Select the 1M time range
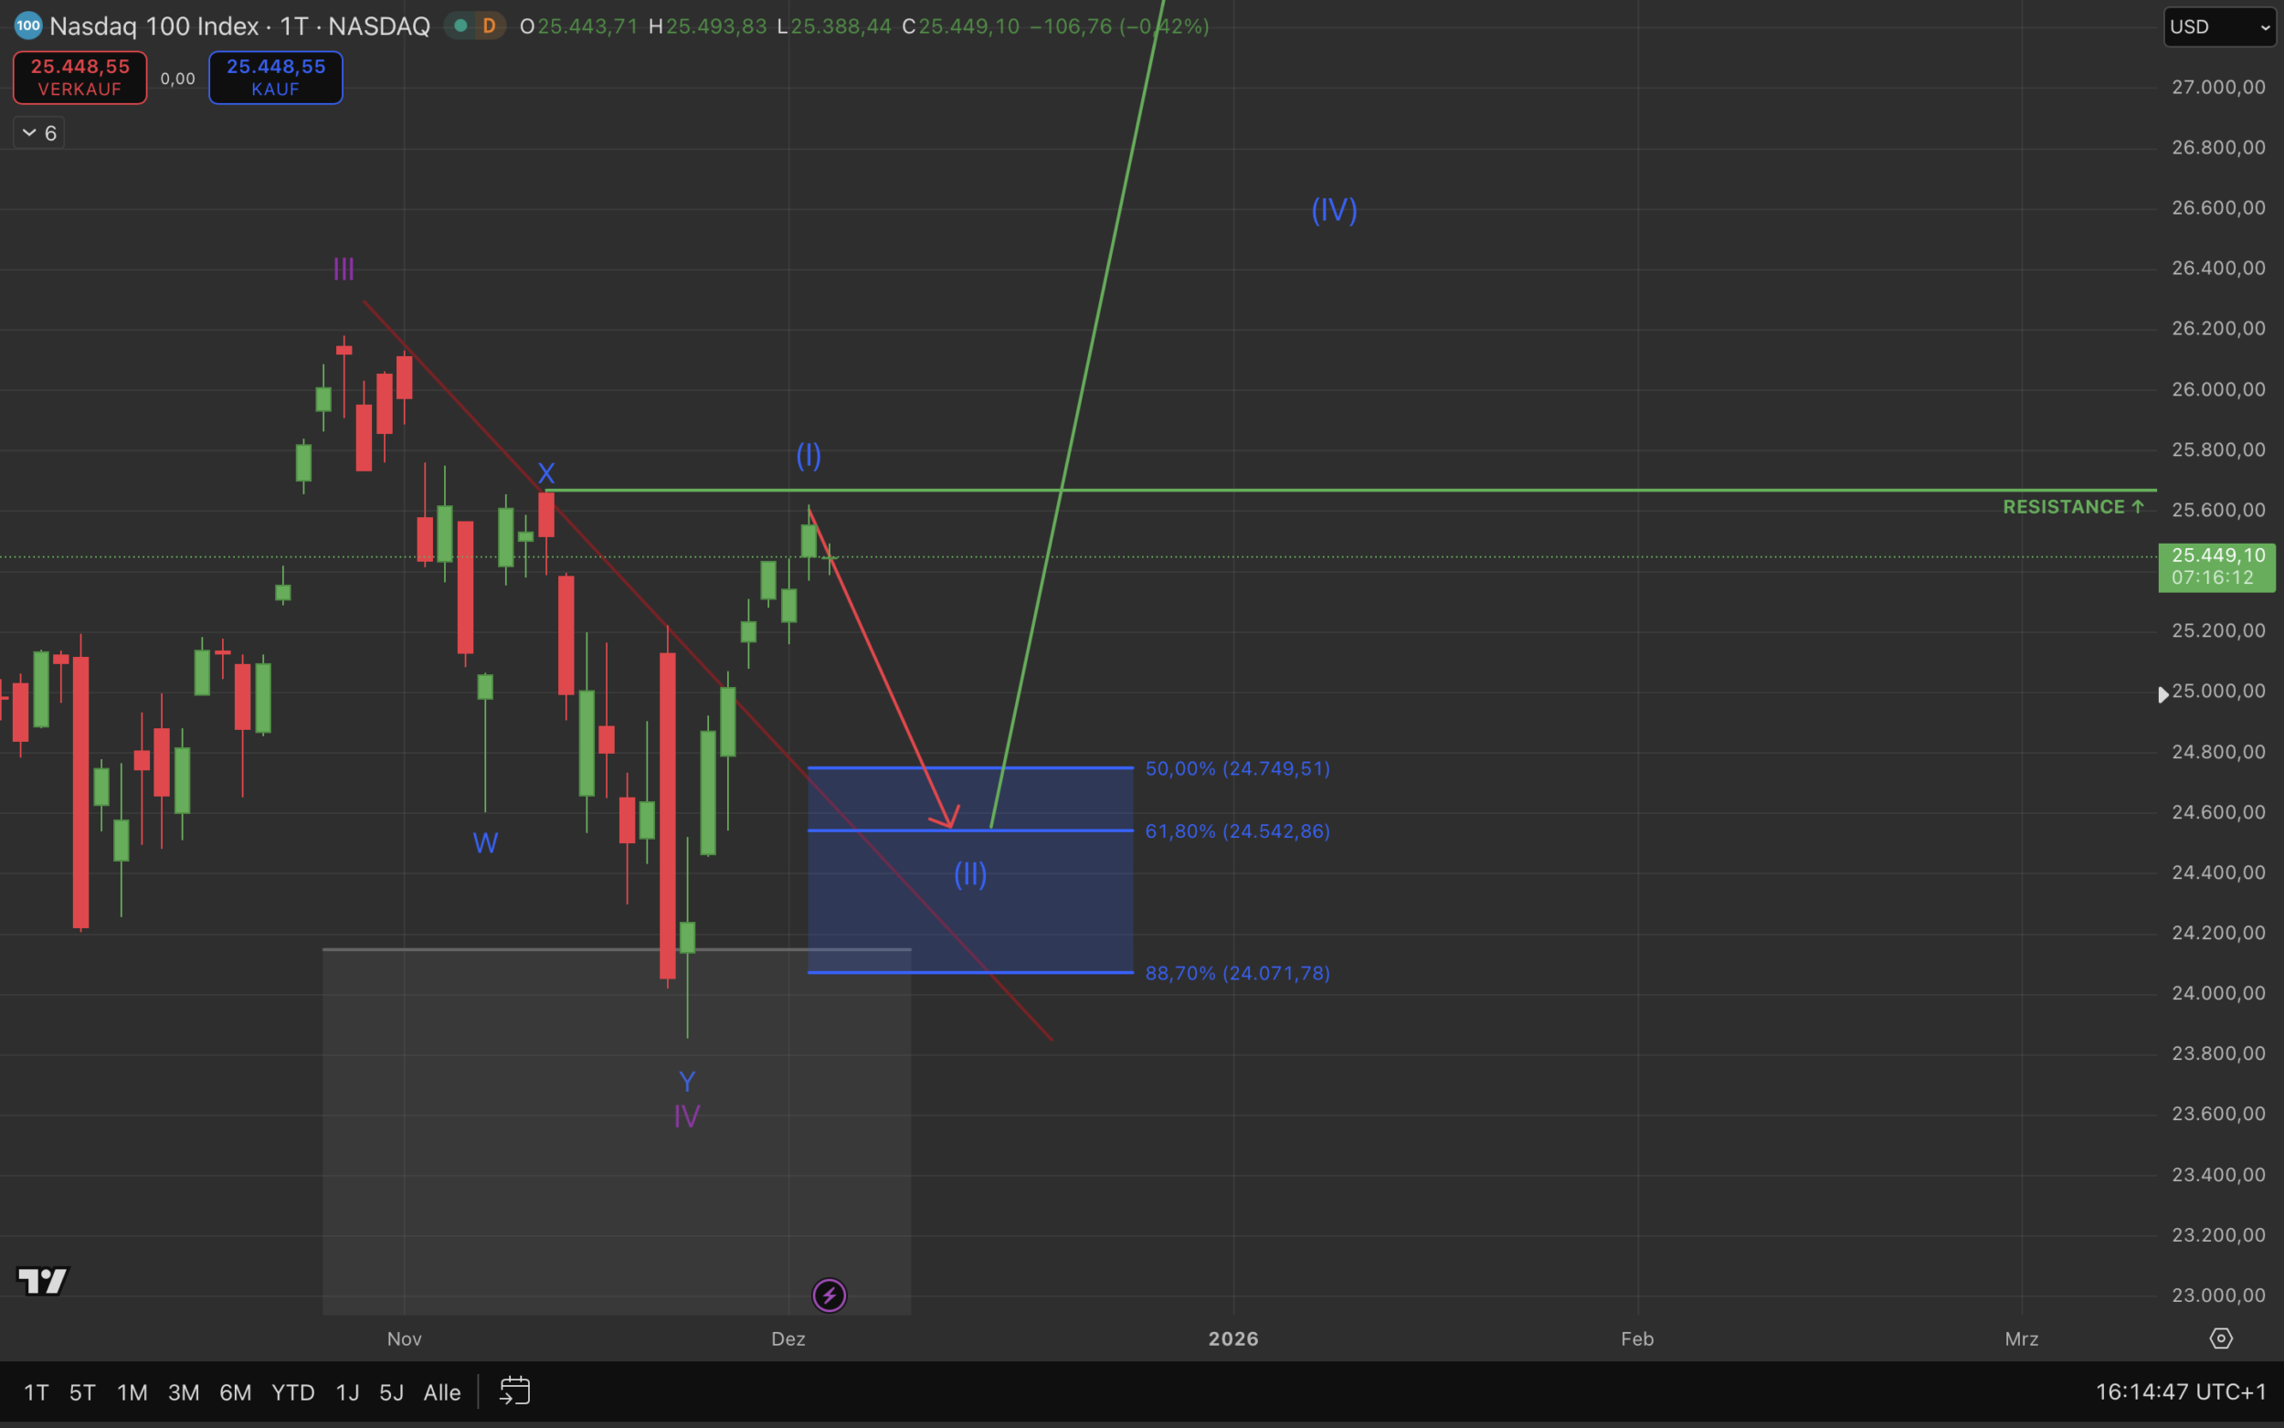The image size is (2284, 1428). 132,1392
